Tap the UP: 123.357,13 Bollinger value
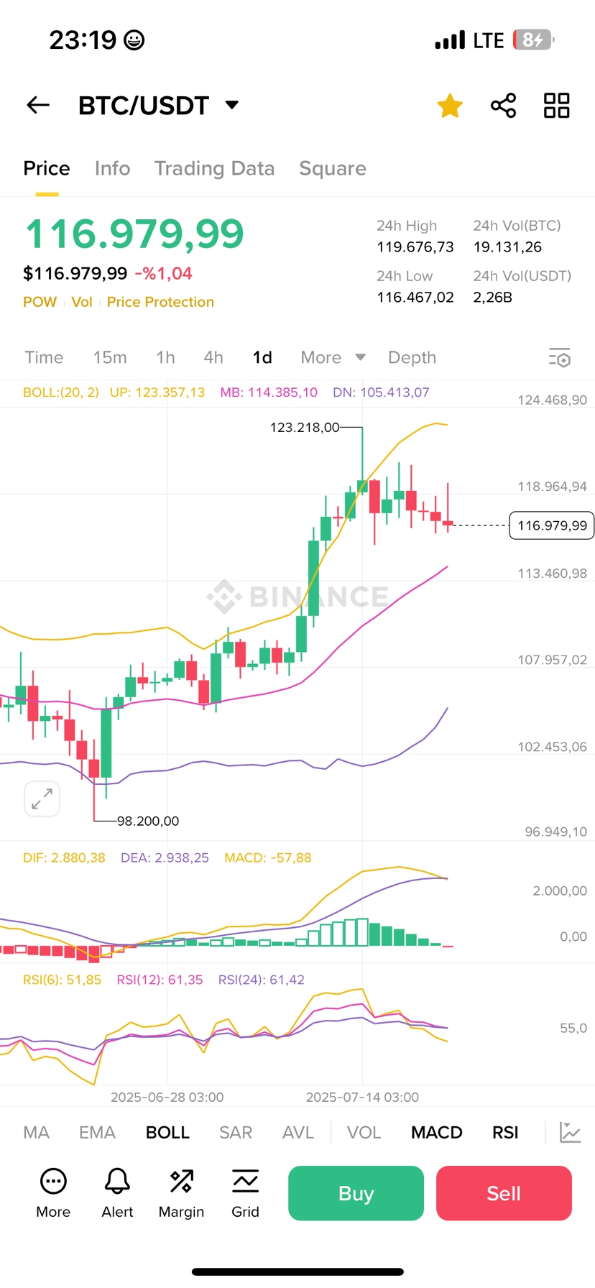595x1288 pixels. [x=157, y=392]
